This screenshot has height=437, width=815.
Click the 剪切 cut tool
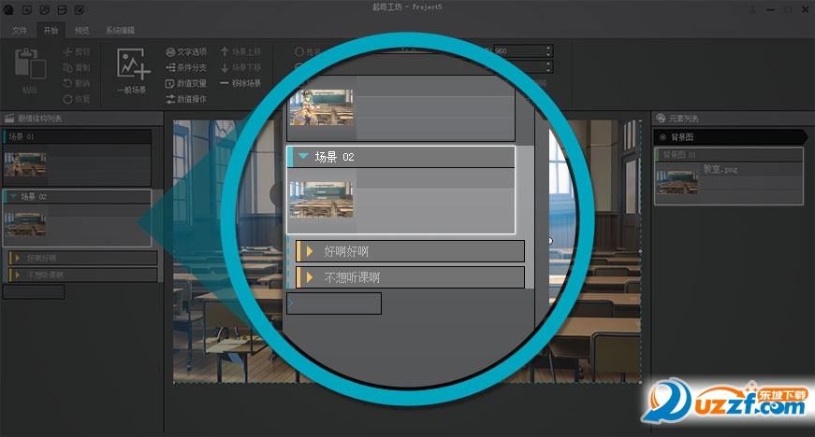pyautogui.click(x=76, y=52)
